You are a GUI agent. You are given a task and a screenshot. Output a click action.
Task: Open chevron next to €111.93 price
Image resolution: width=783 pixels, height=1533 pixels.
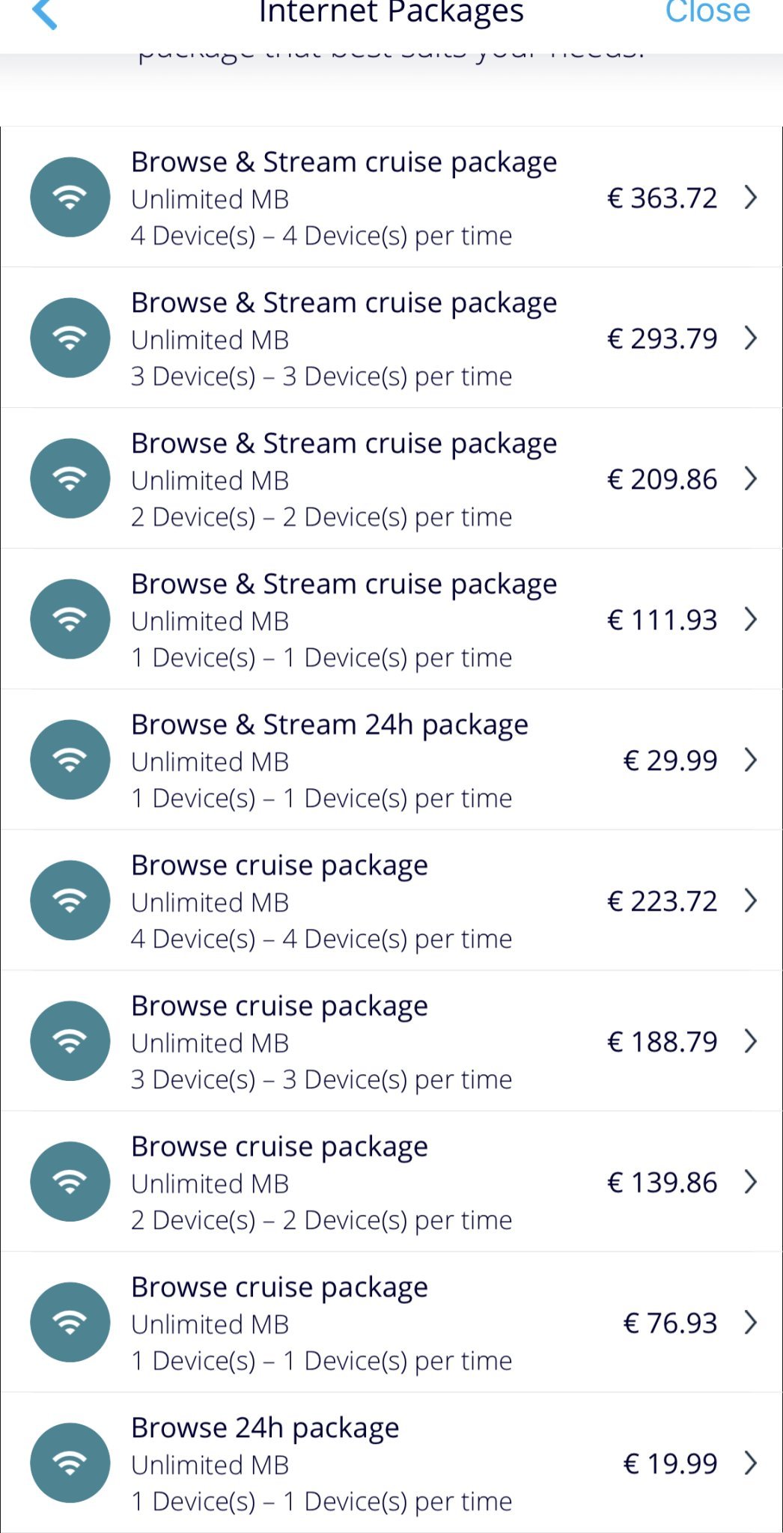coord(751,620)
